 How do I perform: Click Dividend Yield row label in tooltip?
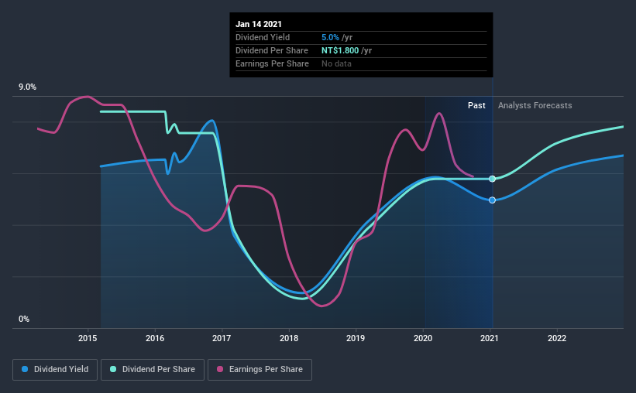[x=263, y=37]
